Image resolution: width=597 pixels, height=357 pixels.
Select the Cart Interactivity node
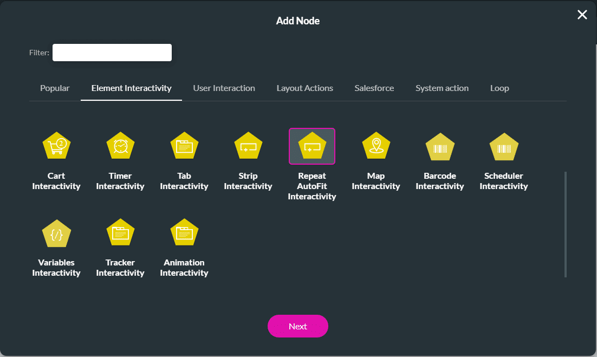click(56, 145)
